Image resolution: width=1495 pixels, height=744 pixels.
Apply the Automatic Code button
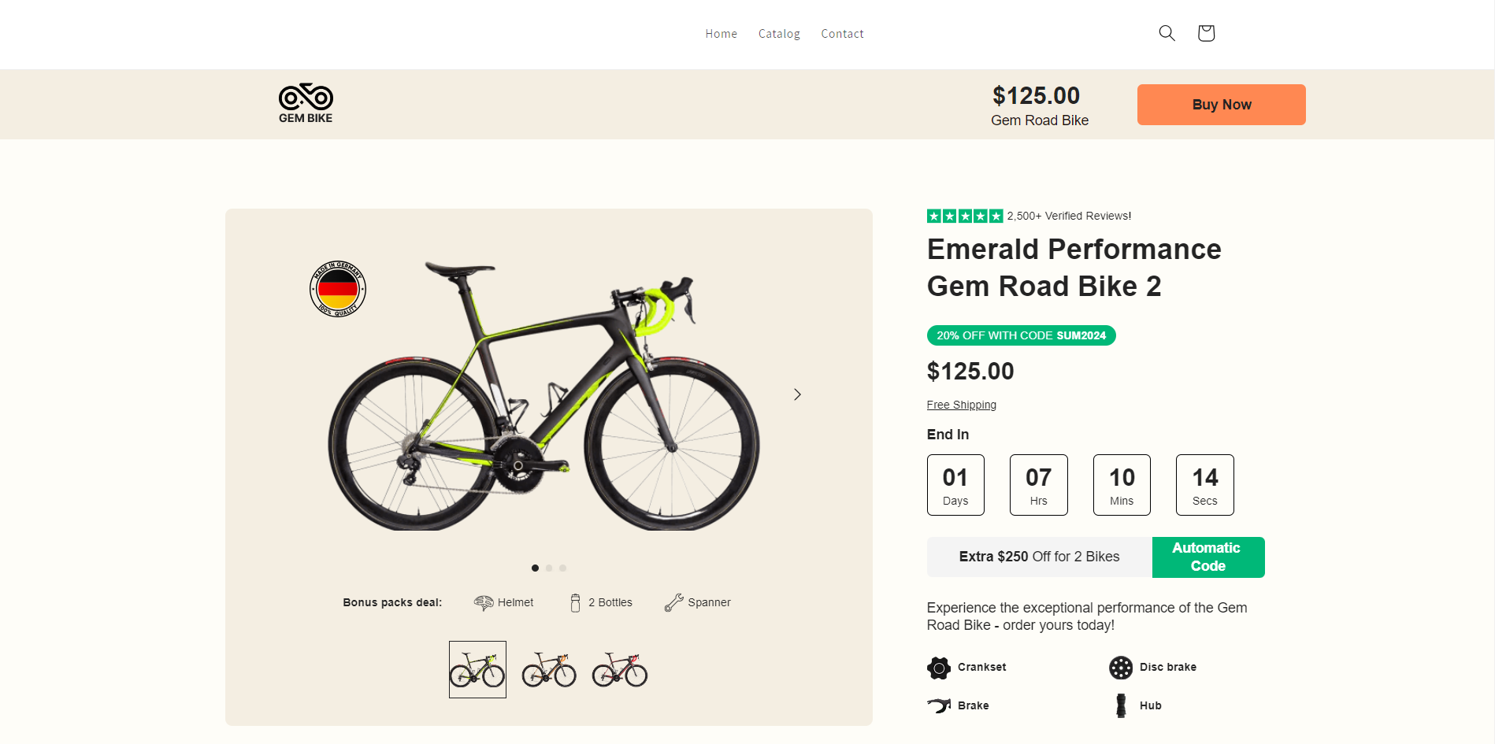pyautogui.click(x=1207, y=557)
